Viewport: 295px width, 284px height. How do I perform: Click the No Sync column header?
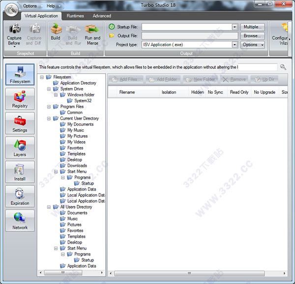click(216, 92)
